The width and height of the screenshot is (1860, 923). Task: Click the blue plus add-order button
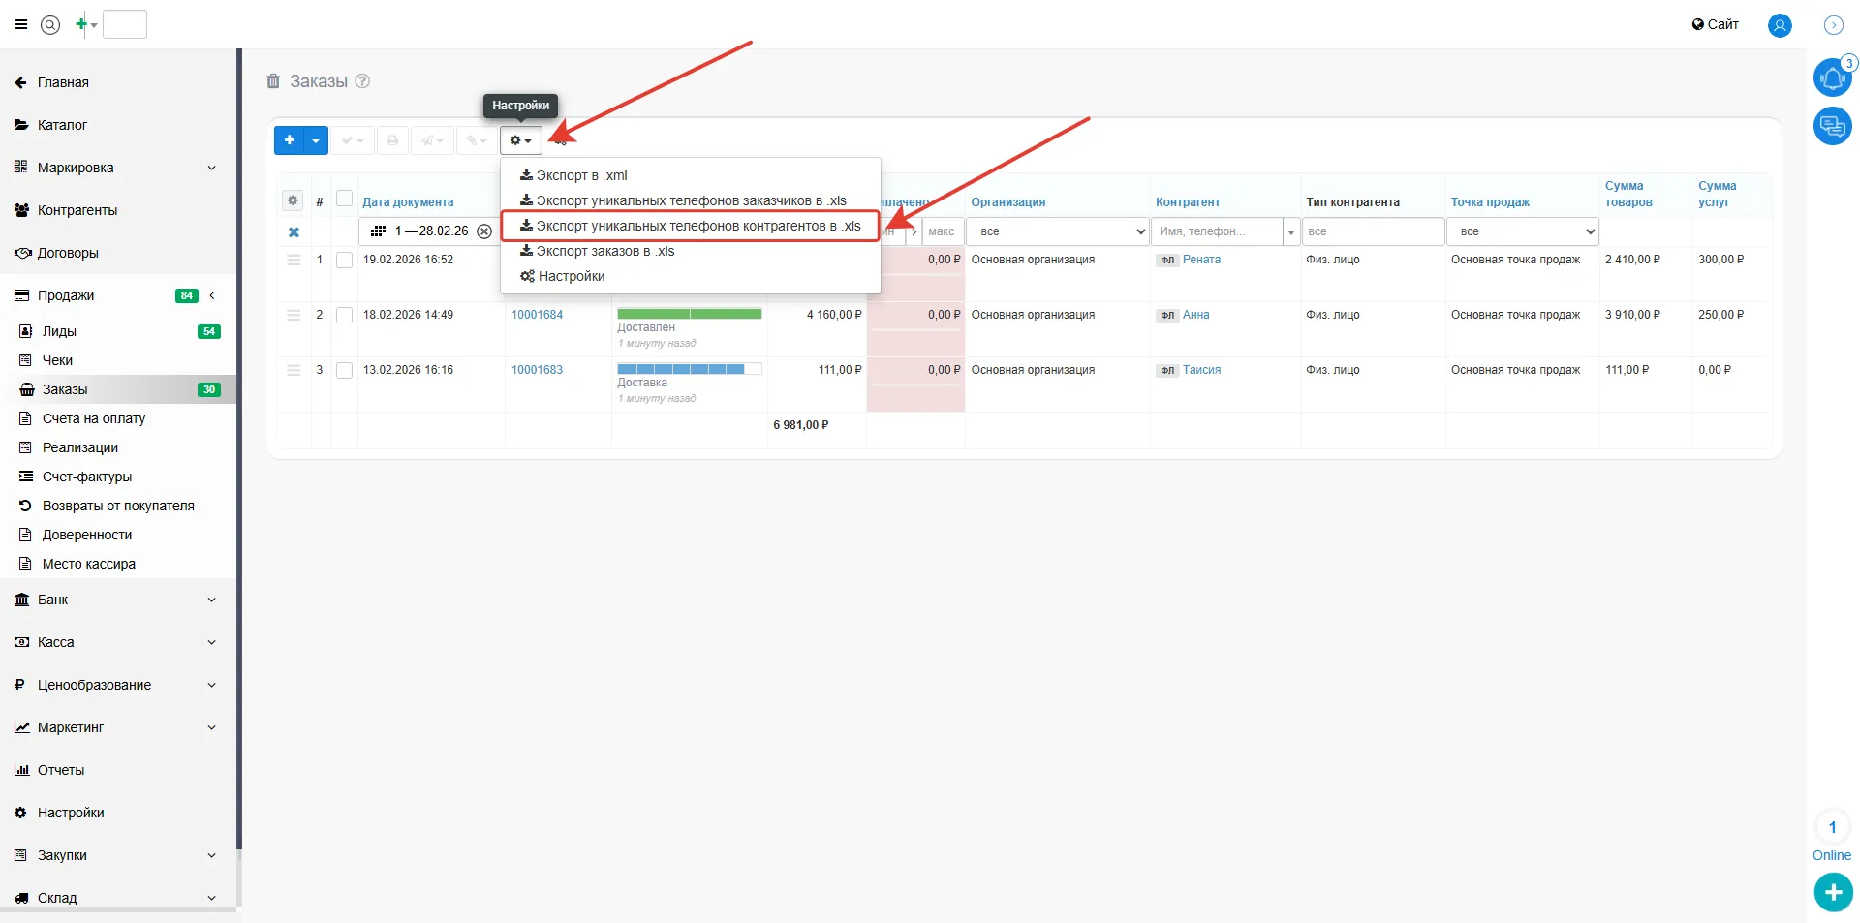click(289, 140)
